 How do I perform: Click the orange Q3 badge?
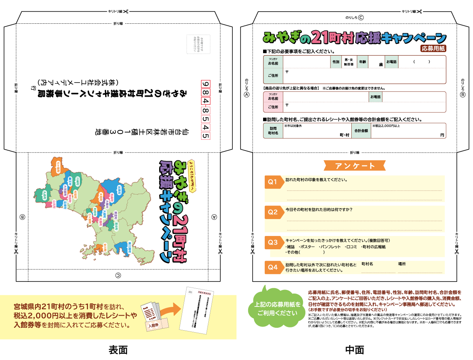pyautogui.click(x=274, y=242)
